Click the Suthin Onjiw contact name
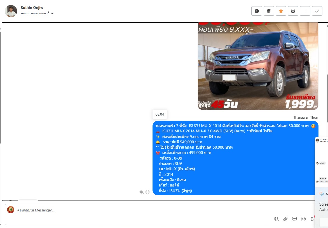This screenshot has width=328, height=228. (32, 8)
